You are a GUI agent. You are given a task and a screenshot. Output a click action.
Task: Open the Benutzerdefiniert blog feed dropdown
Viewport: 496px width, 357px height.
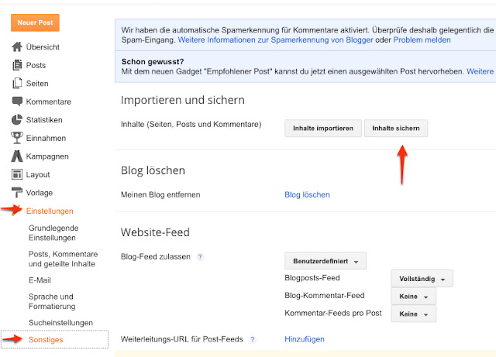(325, 261)
